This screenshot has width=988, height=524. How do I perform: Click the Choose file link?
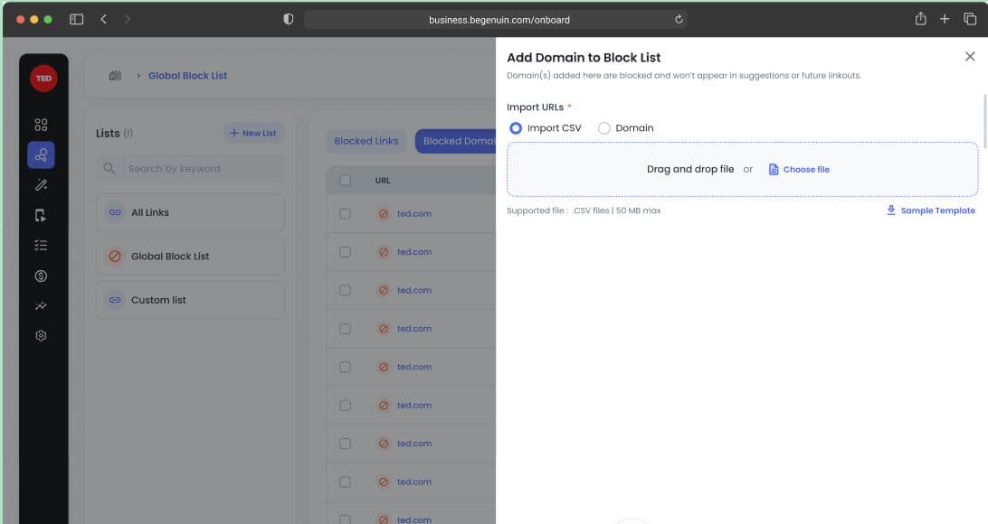(x=799, y=169)
